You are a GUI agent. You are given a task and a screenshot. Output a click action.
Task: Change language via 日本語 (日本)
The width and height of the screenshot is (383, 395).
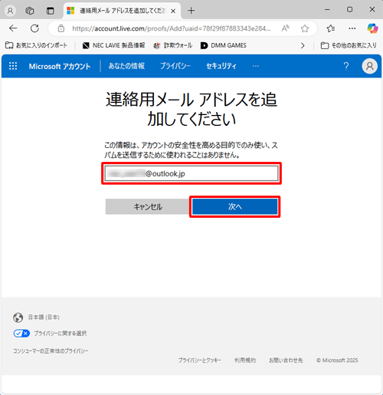click(x=44, y=318)
